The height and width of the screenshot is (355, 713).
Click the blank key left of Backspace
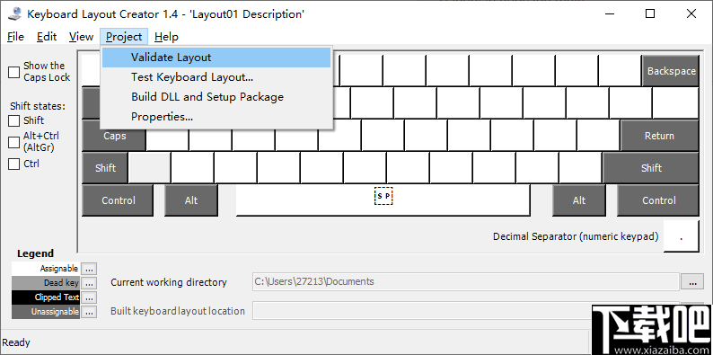tap(620, 71)
